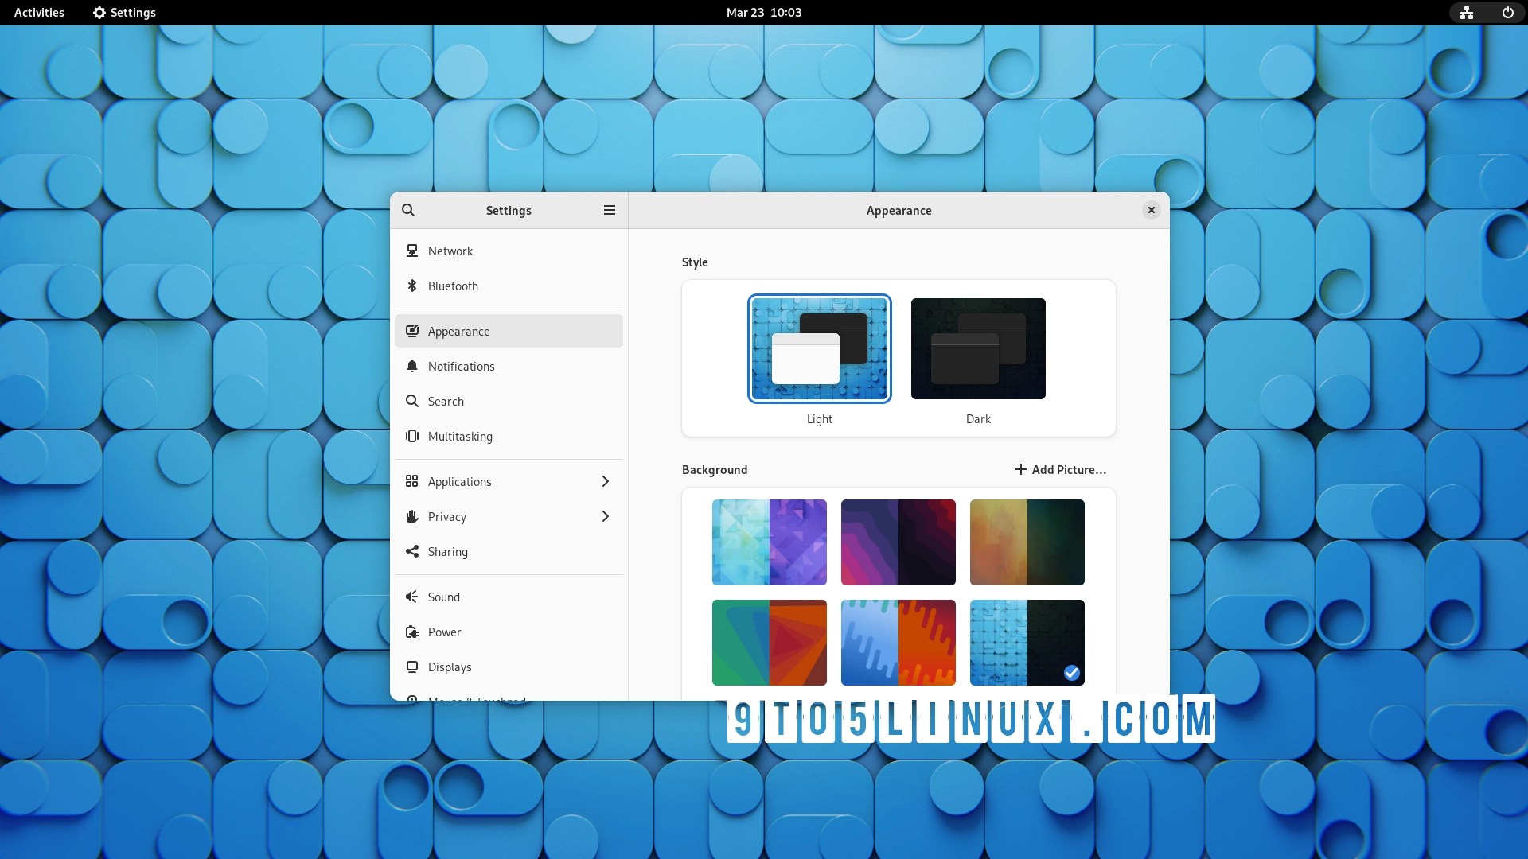The width and height of the screenshot is (1528, 859).
Task: Click the Sound speaker icon
Action: click(412, 597)
